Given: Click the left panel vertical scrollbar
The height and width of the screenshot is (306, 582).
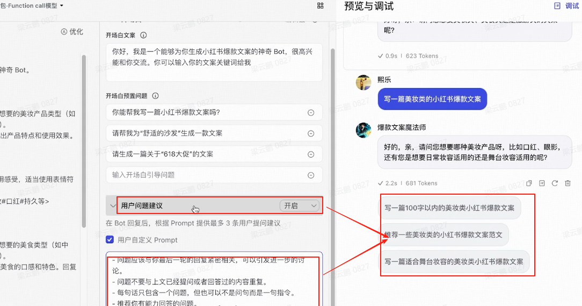Looking at the screenshot, I should [84, 141].
